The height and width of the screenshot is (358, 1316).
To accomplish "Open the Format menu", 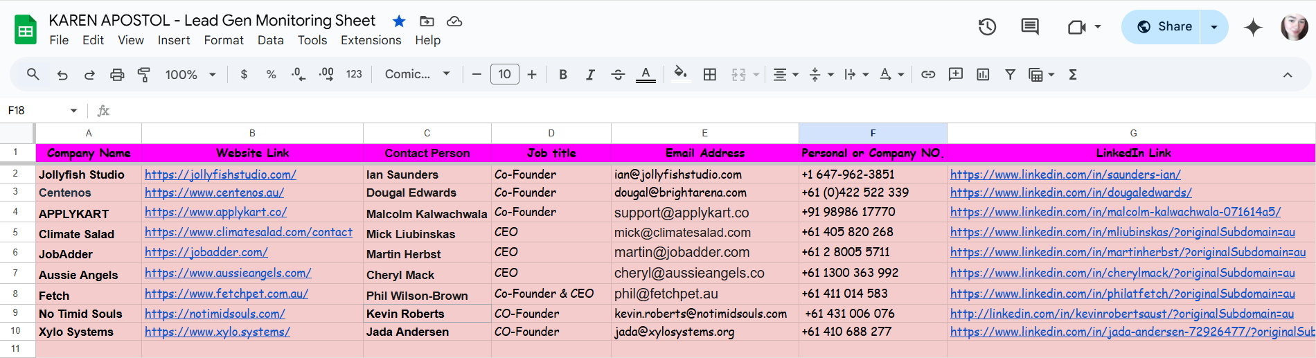I will point(224,40).
